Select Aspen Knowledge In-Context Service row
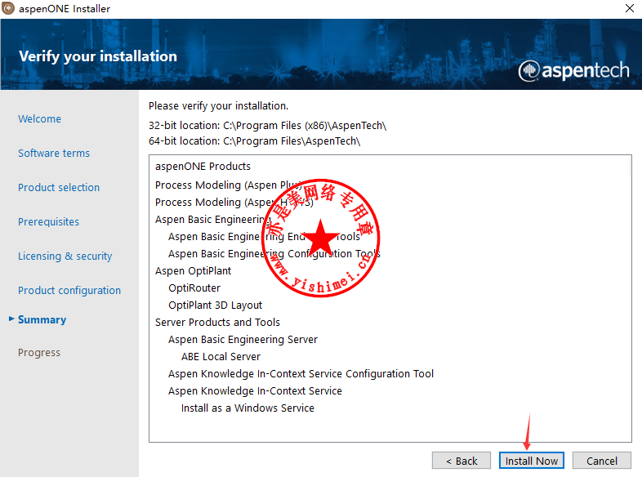 pyautogui.click(x=255, y=391)
